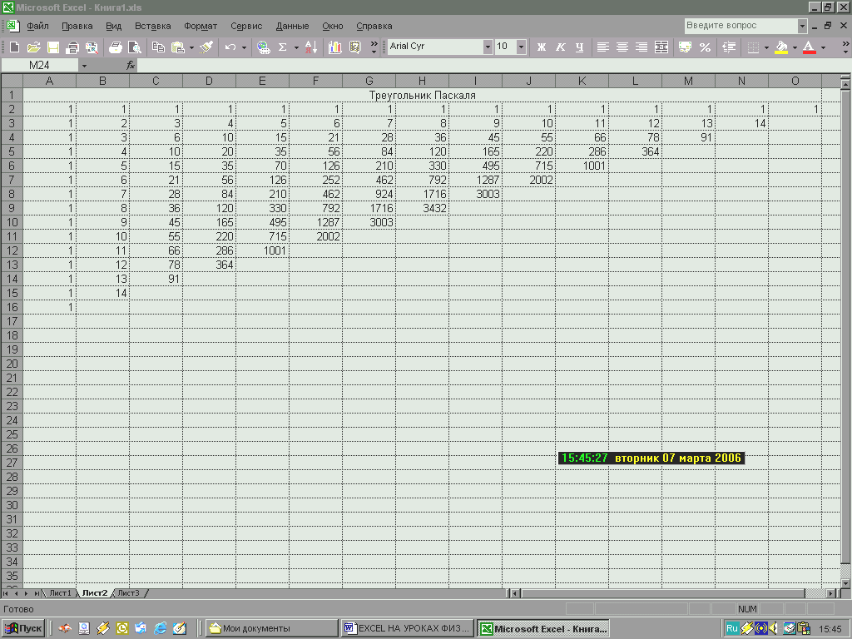Launch the Chart Wizard icon

(x=334, y=47)
